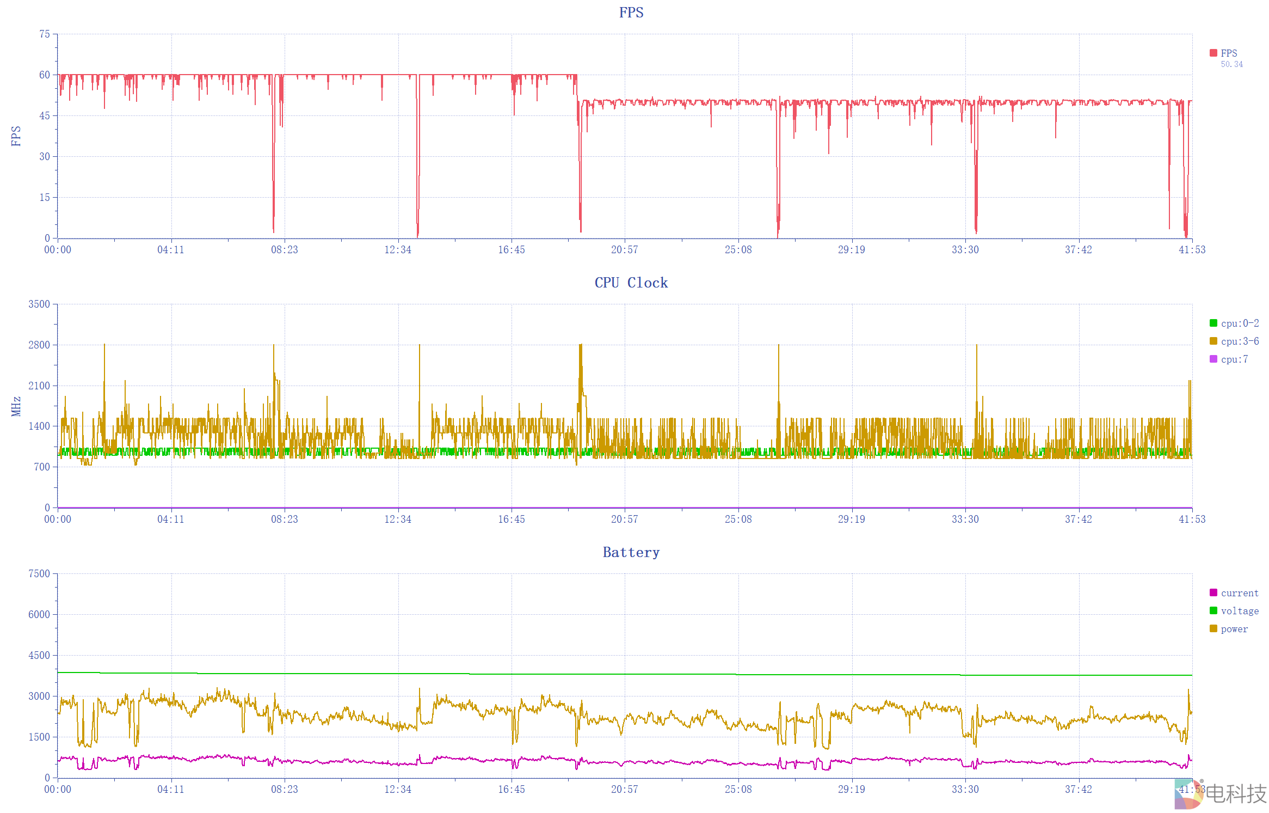This screenshot has width=1269, height=813.
Task: Click the FPS chart title
Action: pos(631,13)
